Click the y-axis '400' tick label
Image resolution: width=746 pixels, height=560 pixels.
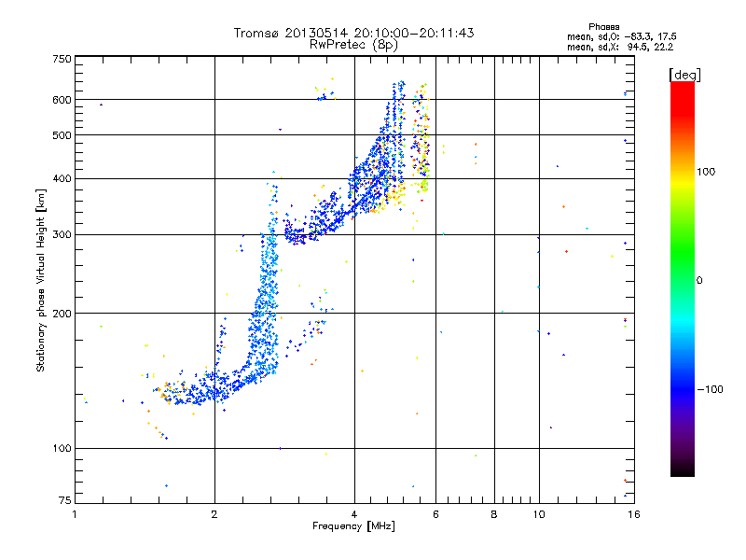(x=62, y=179)
